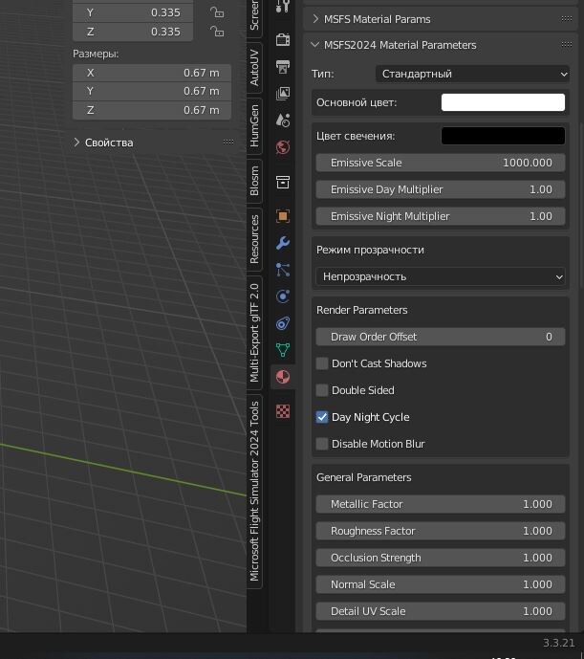This screenshot has height=659, width=584.
Task: Open the Material properties tab
Action: [283, 377]
